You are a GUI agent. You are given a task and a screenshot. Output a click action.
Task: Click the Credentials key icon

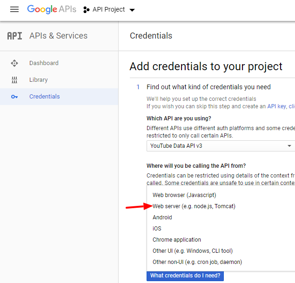point(14,97)
